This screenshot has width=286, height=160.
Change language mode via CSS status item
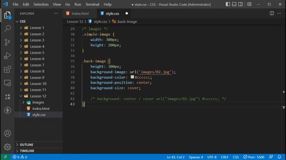pos(236,157)
